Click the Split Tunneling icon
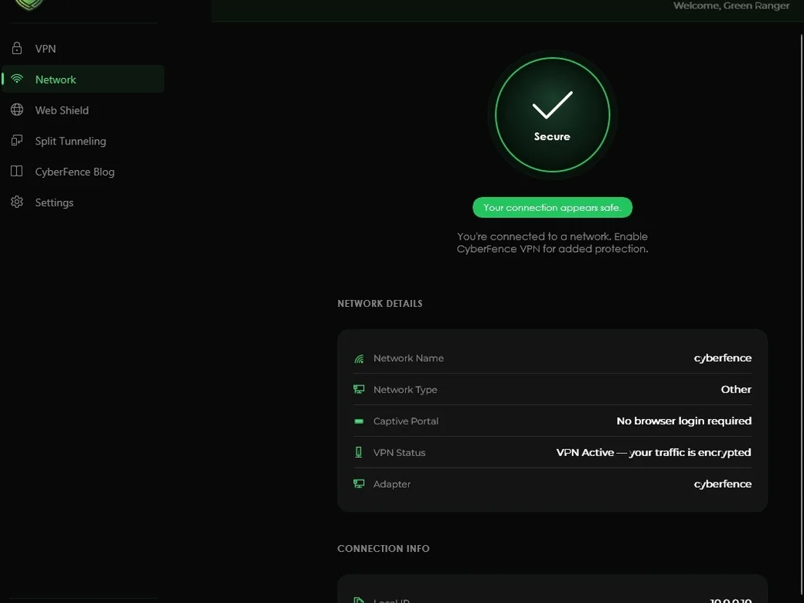Image resolution: width=804 pixels, height=603 pixels. click(x=17, y=140)
